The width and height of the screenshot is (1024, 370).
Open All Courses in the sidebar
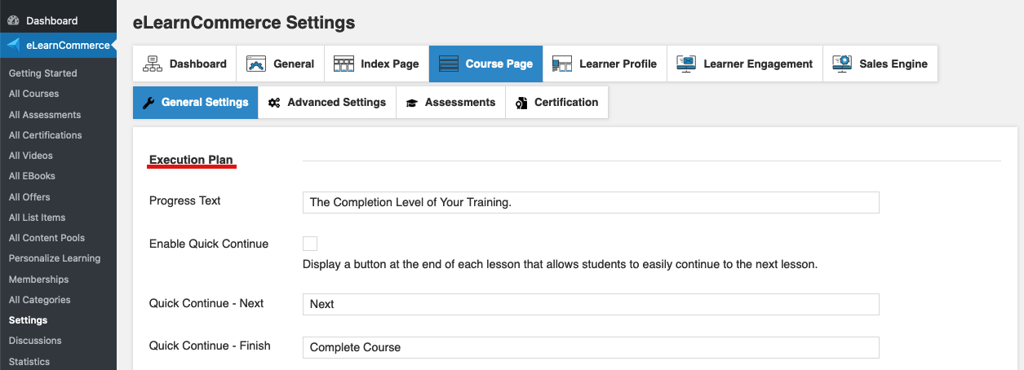33,94
